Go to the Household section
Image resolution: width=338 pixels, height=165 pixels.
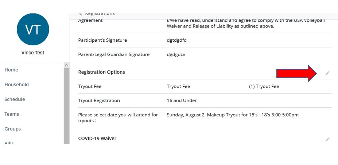click(17, 84)
